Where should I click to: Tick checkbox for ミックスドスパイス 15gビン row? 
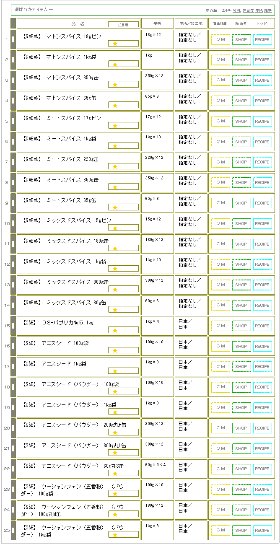click(13, 224)
